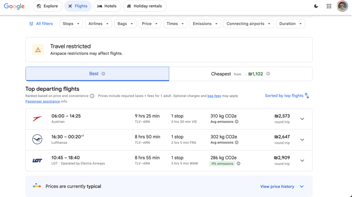Open the Stops filter dropdown
This screenshot has width=352, height=197.
pos(71,24)
